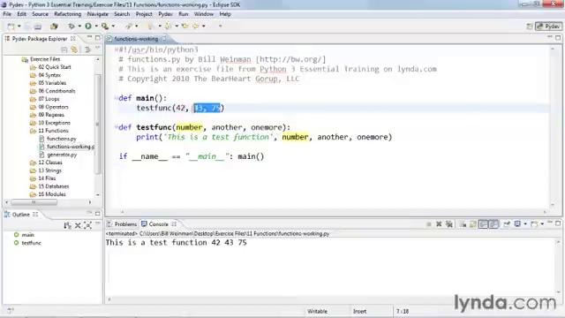Toggle Expand All in the Outline toolbar

coord(87,225)
